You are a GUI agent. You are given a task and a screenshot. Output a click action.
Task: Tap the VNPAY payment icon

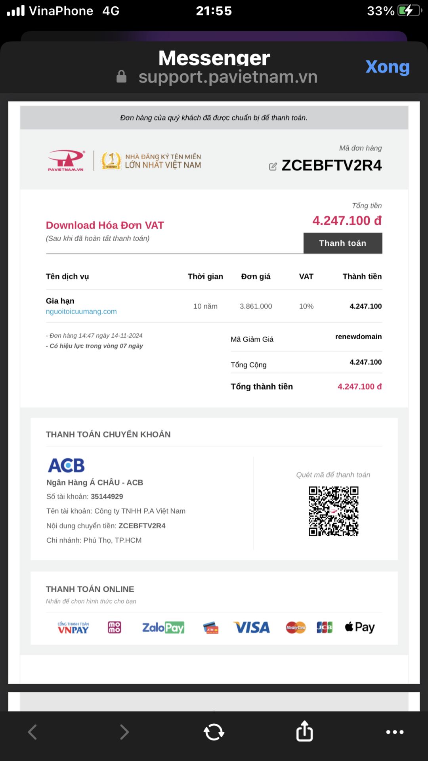click(73, 627)
